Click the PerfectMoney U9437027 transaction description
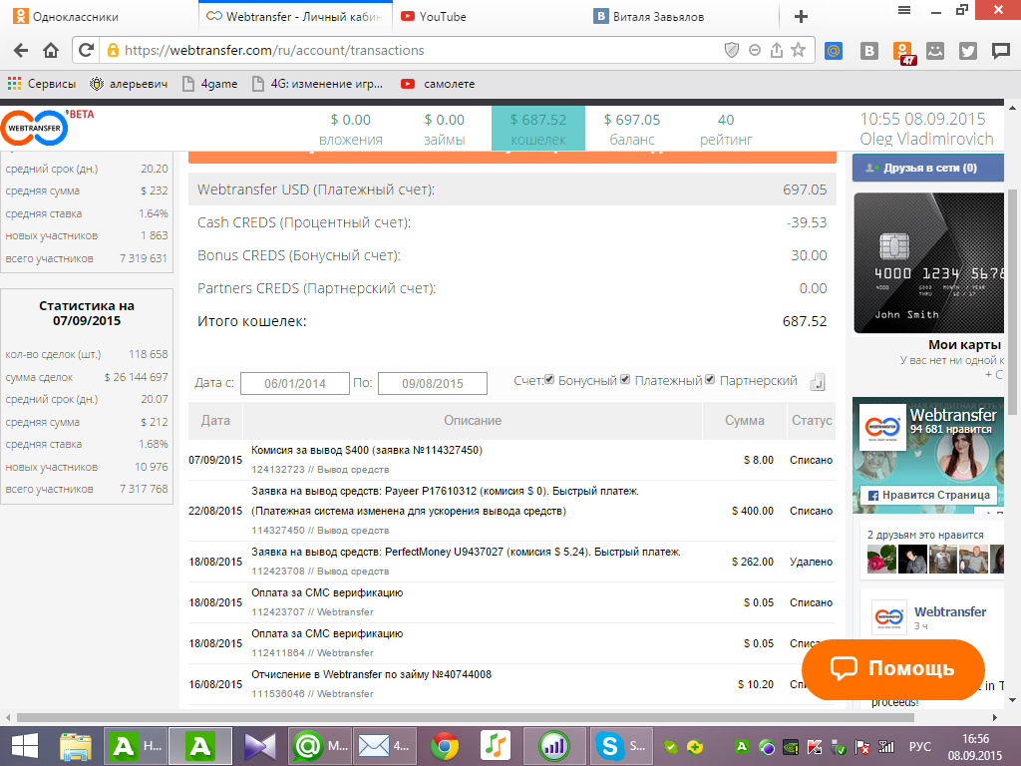 click(466, 552)
